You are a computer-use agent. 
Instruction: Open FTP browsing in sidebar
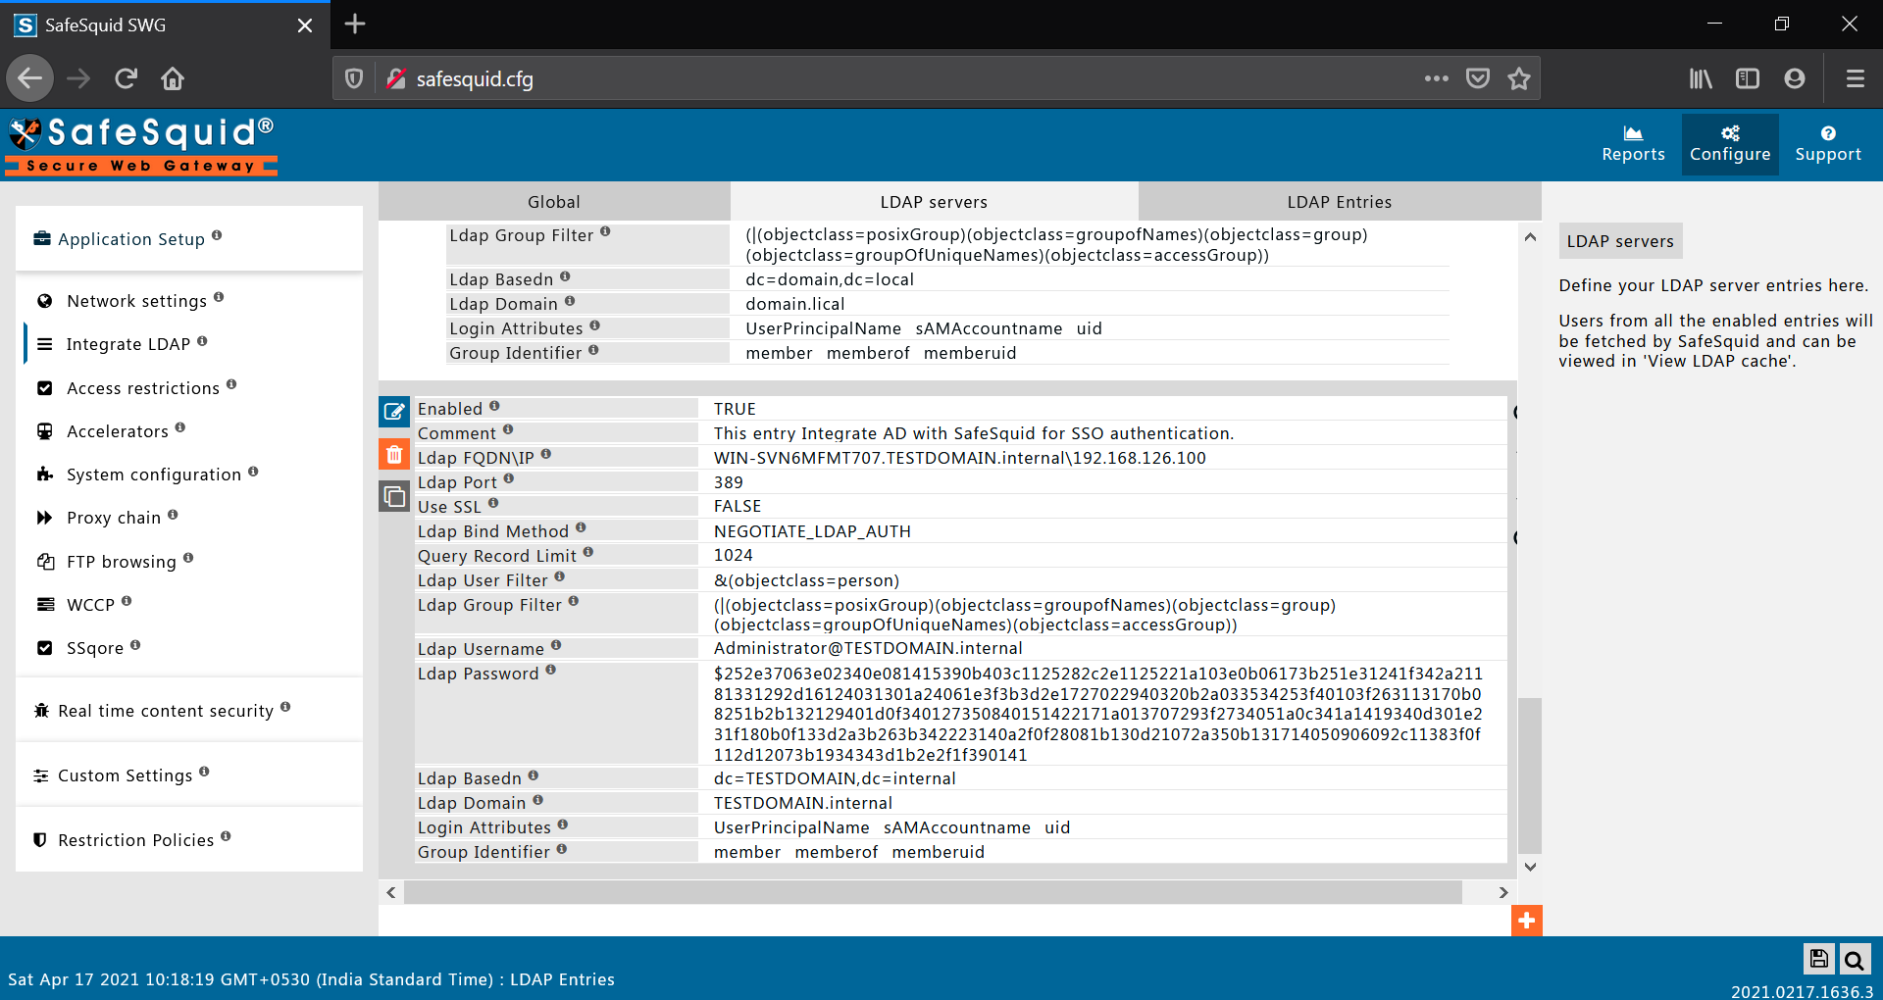click(x=122, y=562)
